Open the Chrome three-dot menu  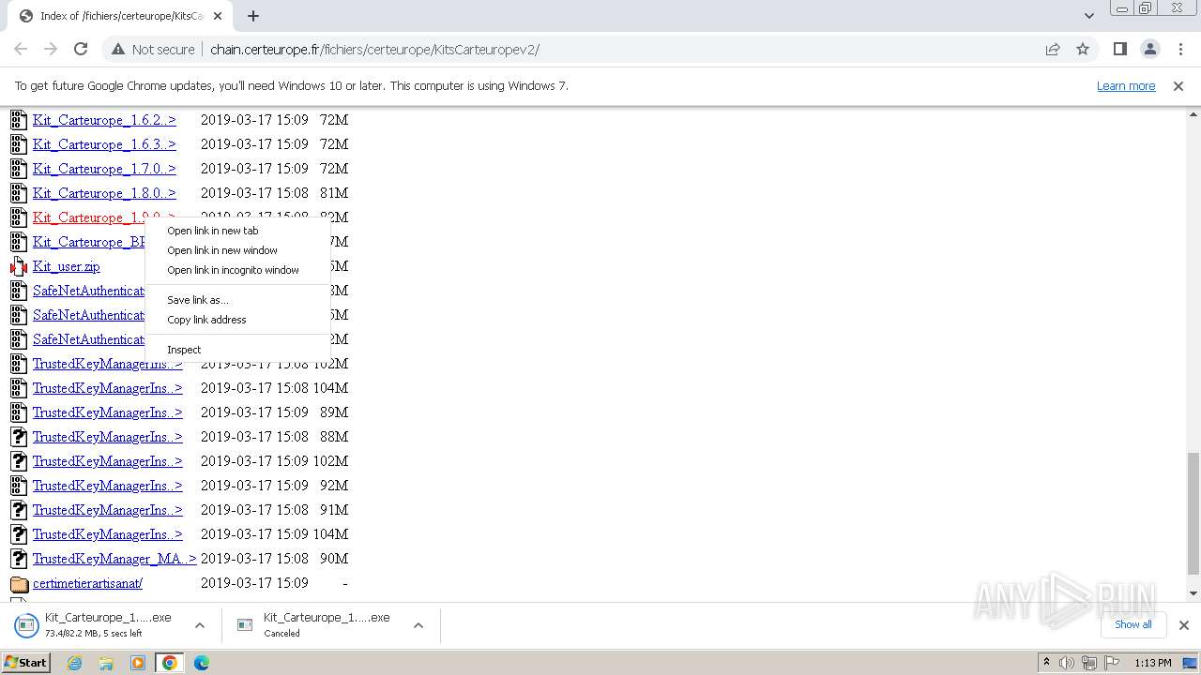click(1180, 49)
